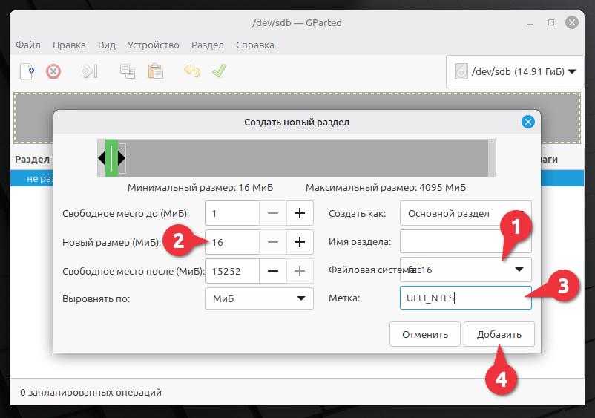Open the Вид menu
Viewport: 595px width, 418px height.
(x=107, y=45)
